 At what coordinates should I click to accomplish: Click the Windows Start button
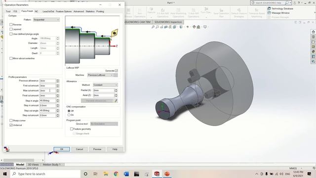coord(5,174)
